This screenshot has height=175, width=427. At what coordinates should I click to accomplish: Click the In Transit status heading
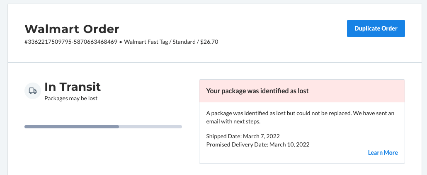(73, 87)
